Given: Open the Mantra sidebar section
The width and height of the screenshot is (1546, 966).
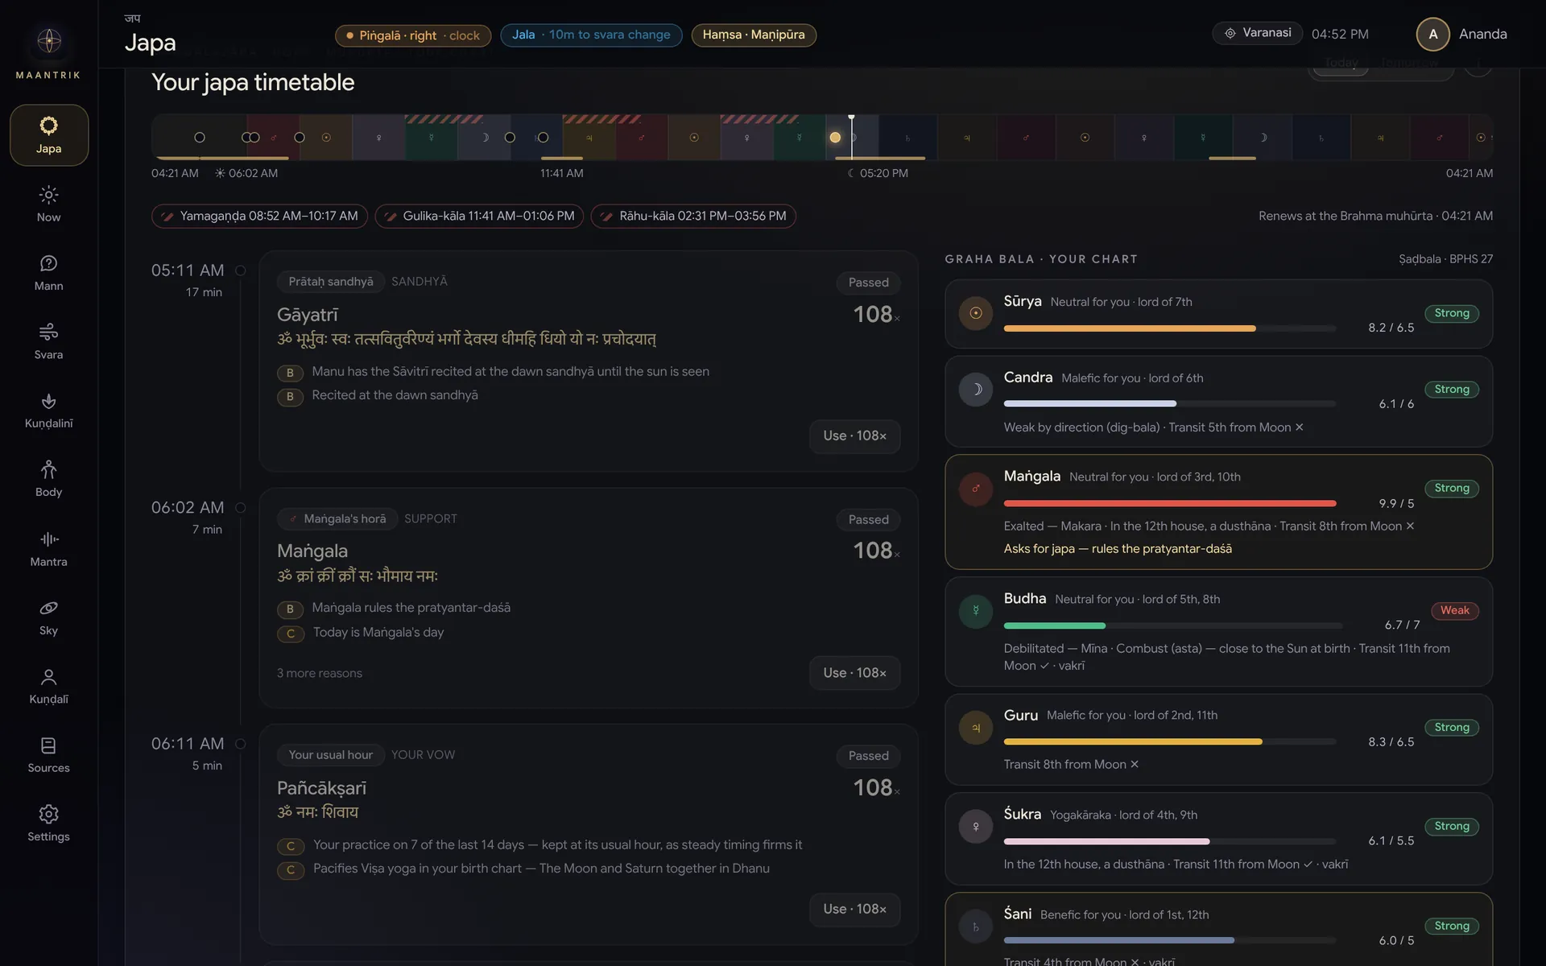Looking at the screenshot, I should [x=49, y=549].
